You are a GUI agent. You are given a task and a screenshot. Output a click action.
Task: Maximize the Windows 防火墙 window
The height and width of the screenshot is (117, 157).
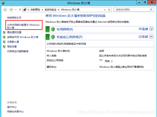(x=145, y=2)
